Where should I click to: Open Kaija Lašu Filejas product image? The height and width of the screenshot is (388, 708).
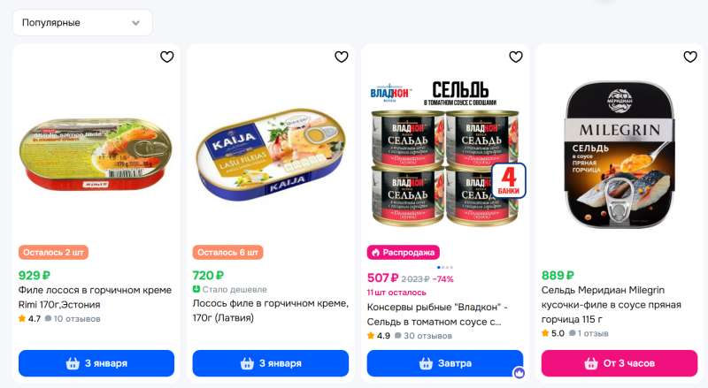(x=271, y=154)
